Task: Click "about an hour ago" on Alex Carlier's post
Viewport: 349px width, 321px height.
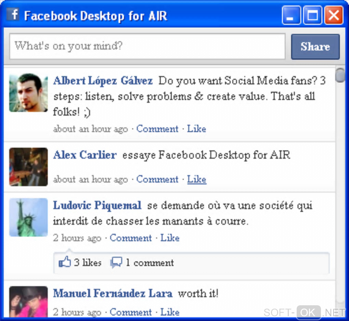Action: (x=90, y=179)
